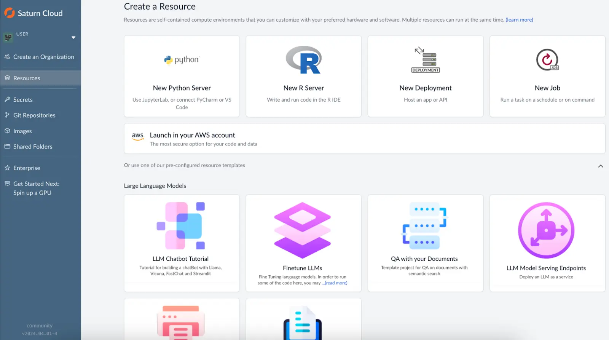609x340 pixels.
Task: Open QA with your Documents template title
Action: (x=424, y=259)
